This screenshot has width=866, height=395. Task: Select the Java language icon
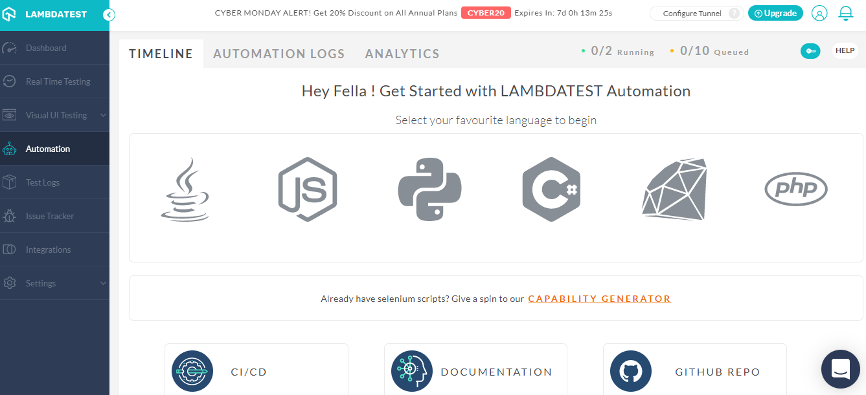pos(185,189)
